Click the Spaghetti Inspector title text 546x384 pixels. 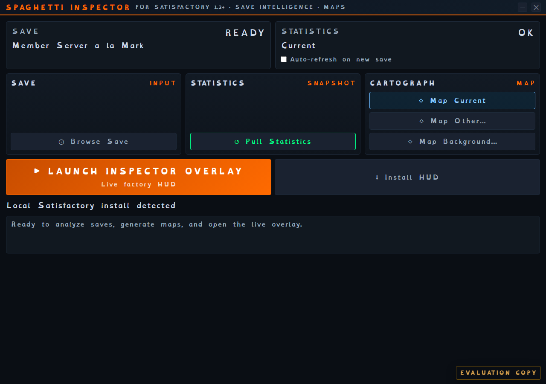(68, 7)
